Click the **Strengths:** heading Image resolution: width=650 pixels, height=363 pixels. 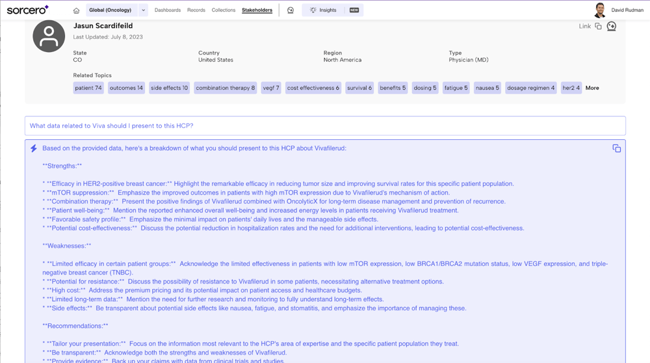tap(62, 166)
